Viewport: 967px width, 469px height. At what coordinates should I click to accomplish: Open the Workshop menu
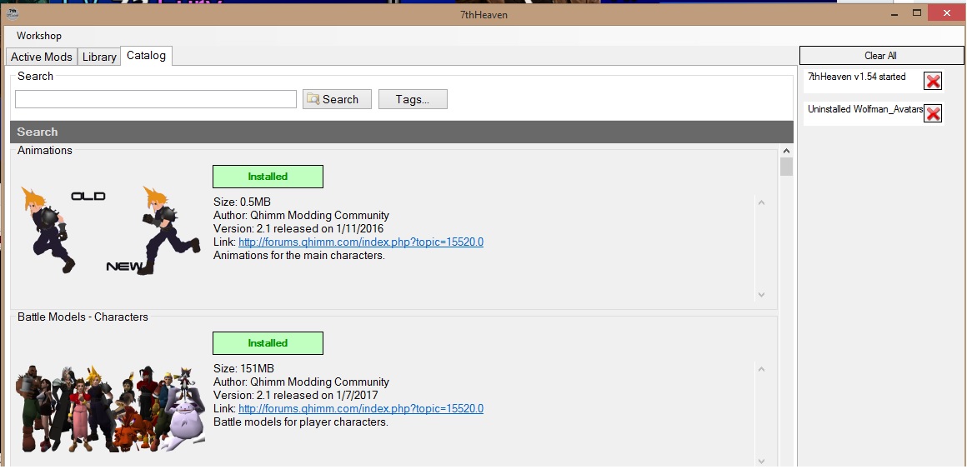[x=39, y=36]
